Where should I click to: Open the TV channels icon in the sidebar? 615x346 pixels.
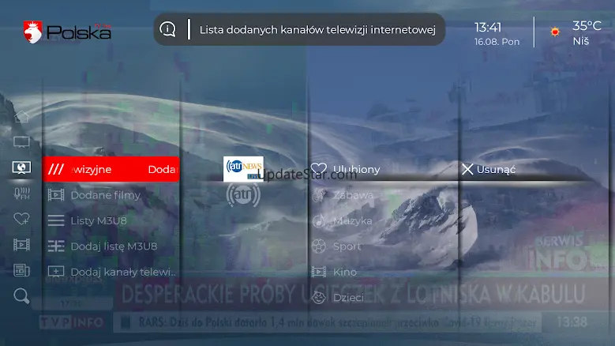21,142
